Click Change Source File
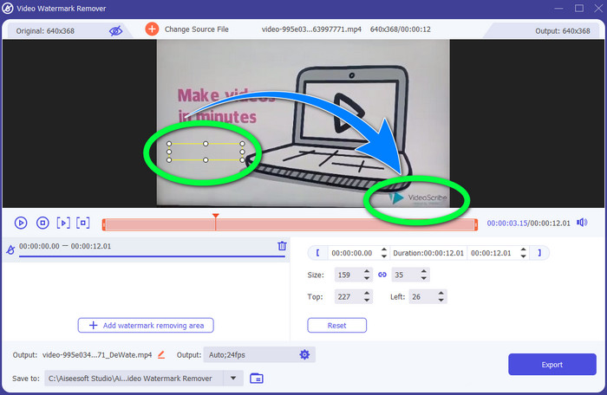The height and width of the screenshot is (395, 607). (187, 29)
